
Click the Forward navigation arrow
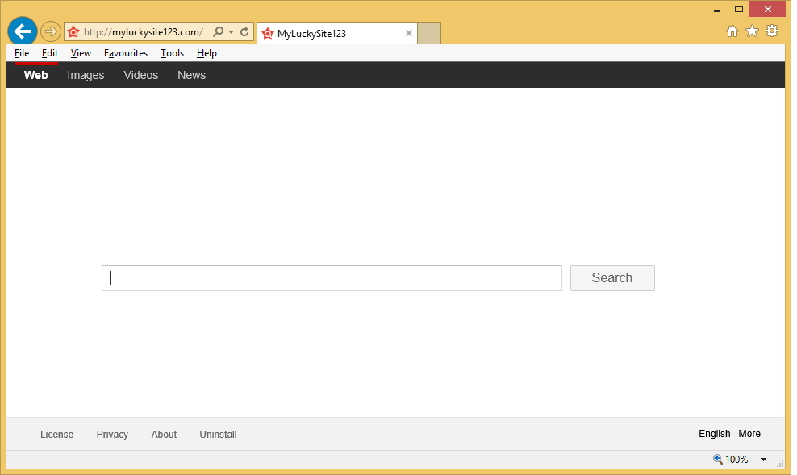pyautogui.click(x=51, y=32)
